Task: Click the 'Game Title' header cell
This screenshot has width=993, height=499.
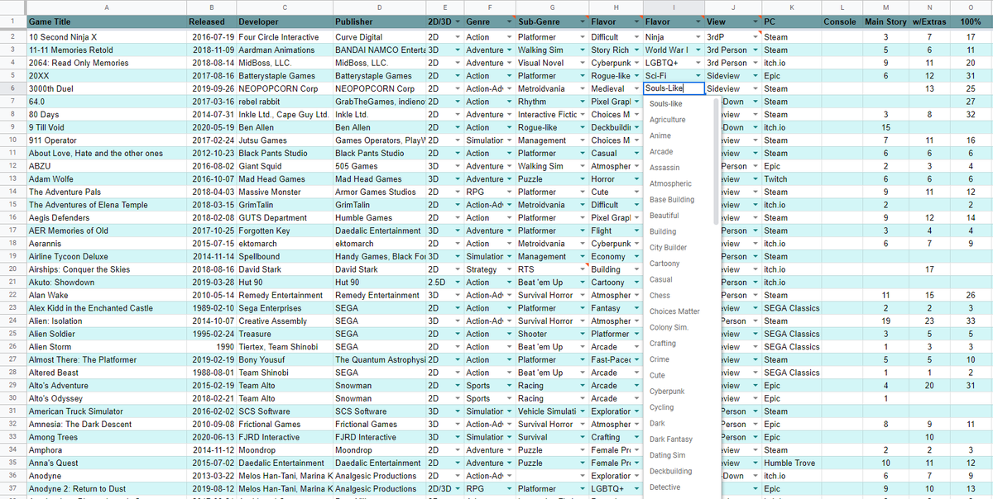Action: point(106,21)
